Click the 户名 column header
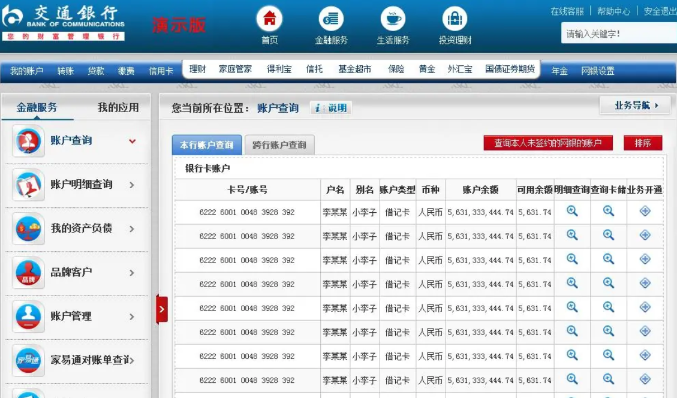This screenshot has width=677, height=398. pos(335,189)
